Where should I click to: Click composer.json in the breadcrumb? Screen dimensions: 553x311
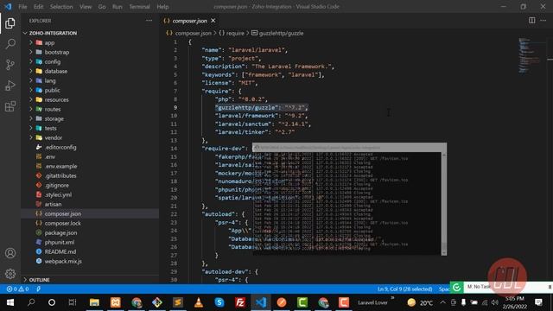tap(193, 33)
